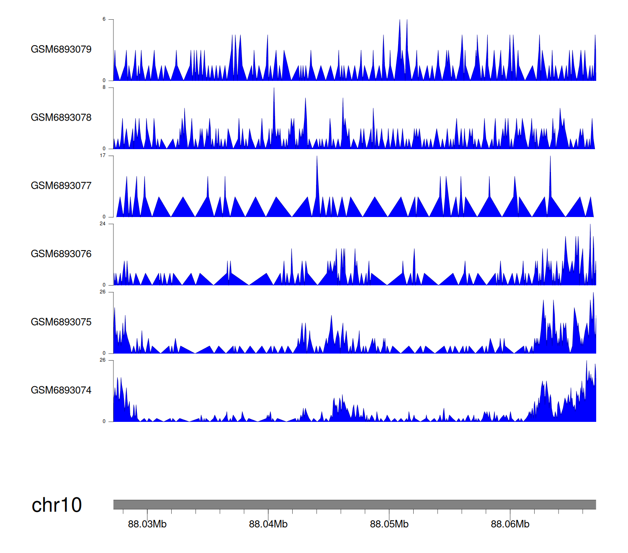628x553 pixels.
Task: Click y-axis maximum value 6 on GSM6893079
Action: coord(104,19)
